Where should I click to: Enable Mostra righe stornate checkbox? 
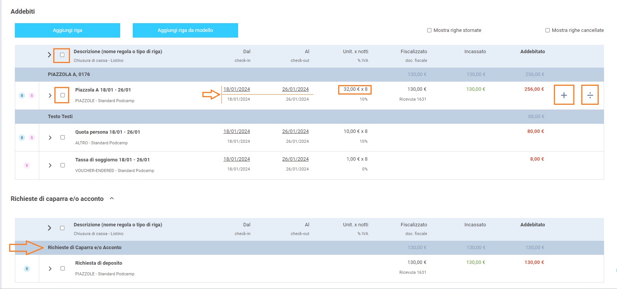(x=429, y=30)
